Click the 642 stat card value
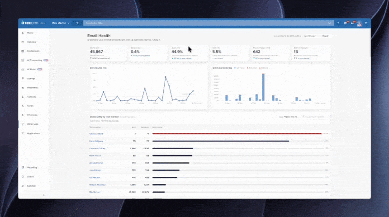The image size is (389, 217). pos(256,52)
